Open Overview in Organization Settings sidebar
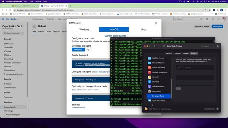The image size is (228, 128). click(10, 44)
